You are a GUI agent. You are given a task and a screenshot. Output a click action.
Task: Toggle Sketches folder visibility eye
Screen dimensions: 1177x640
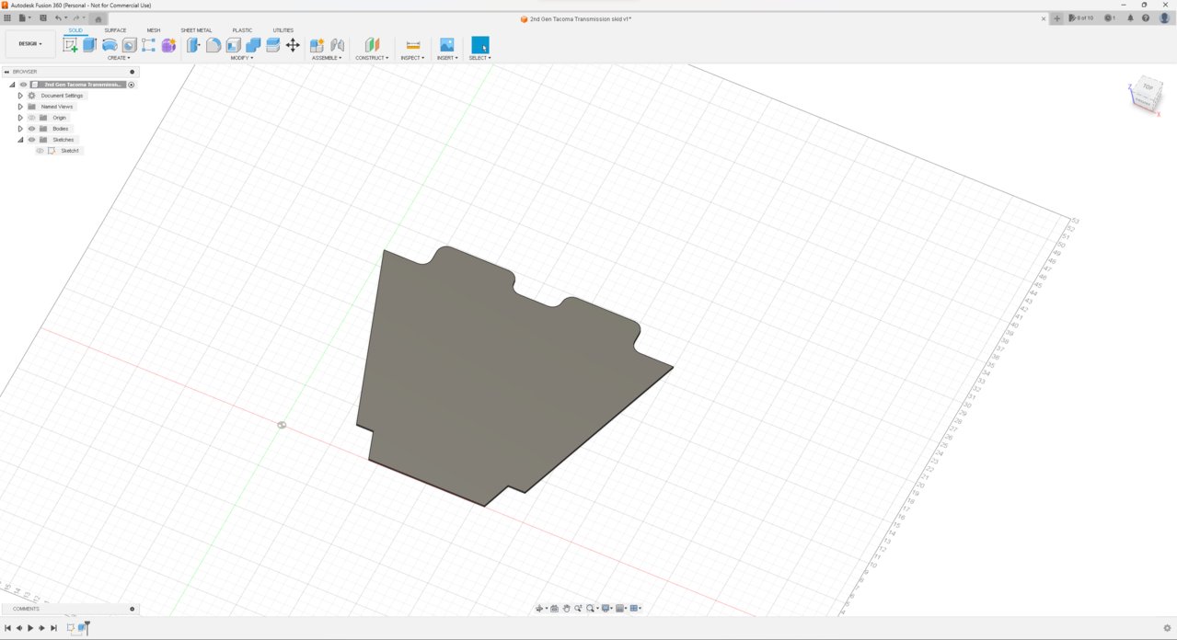point(31,140)
